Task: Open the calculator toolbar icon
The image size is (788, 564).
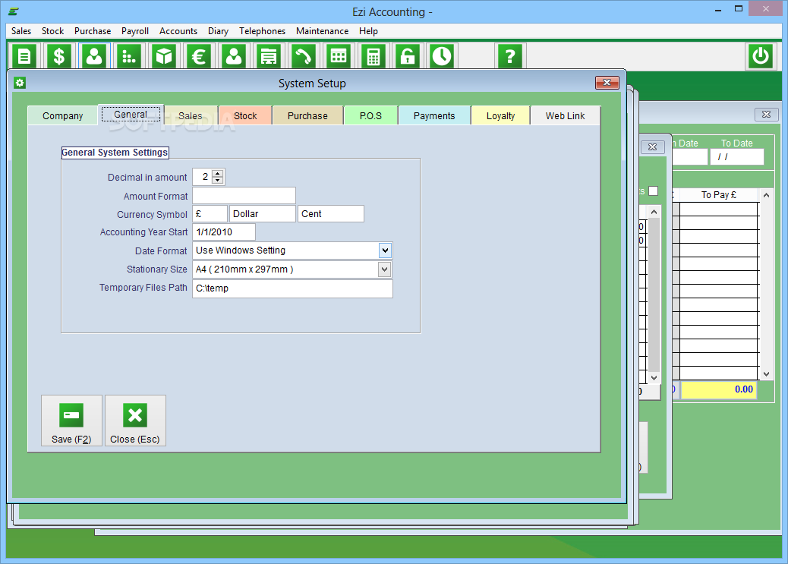Action: click(373, 56)
